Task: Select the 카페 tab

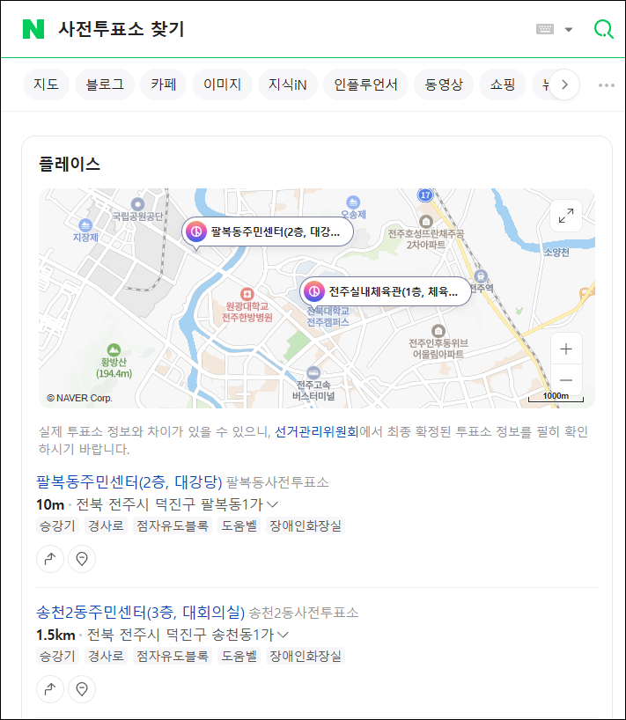Action: [x=164, y=84]
